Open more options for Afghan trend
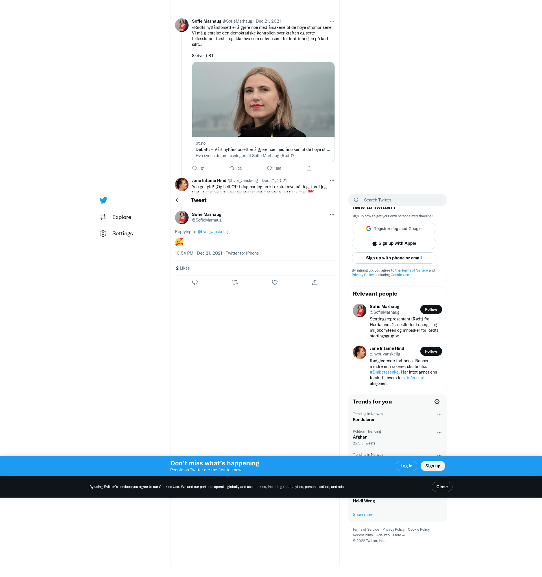This screenshot has width=542, height=577. click(439, 432)
